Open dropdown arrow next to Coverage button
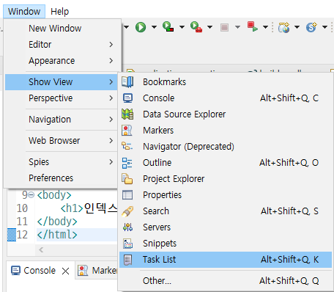The height and width of the screenshot is (292, 334). 182,27
